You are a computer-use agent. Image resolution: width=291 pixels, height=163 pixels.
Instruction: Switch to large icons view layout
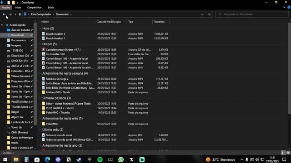[x=288, y=153]
